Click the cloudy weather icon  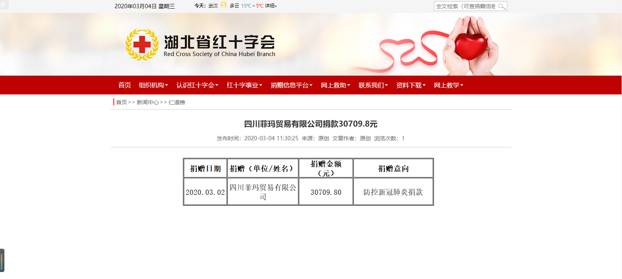coord(224,5)
